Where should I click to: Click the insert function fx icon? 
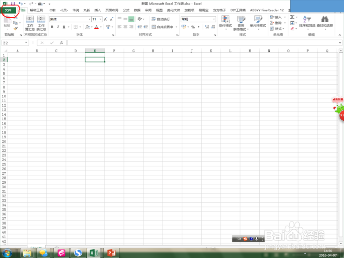point(62,43)
